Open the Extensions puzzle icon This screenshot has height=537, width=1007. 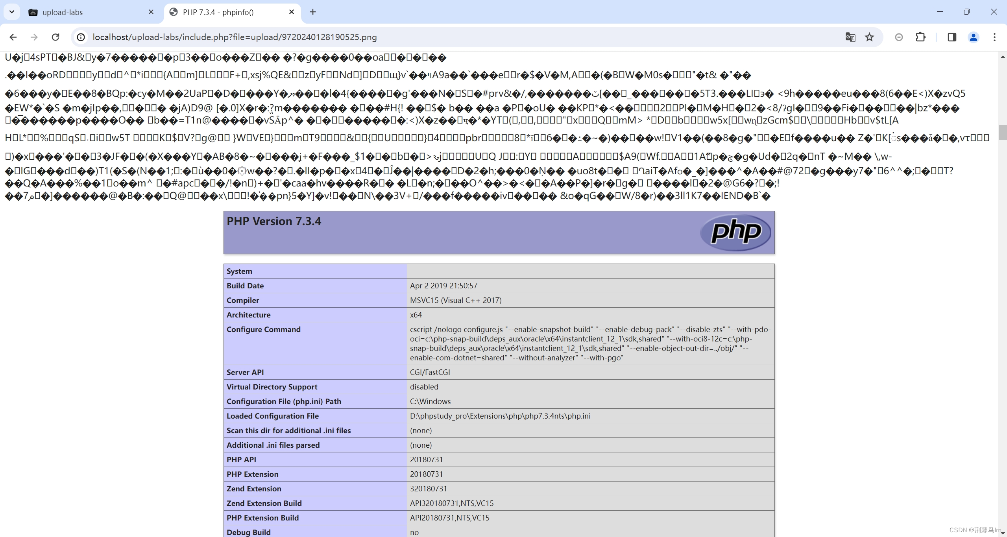[920, 37]
